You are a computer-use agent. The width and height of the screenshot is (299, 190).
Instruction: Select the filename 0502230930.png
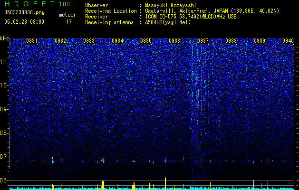(24, 12)
